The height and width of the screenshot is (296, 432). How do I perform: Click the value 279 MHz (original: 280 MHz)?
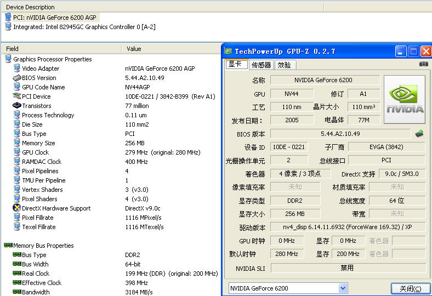pyautogui.click(x=163, y=152)
